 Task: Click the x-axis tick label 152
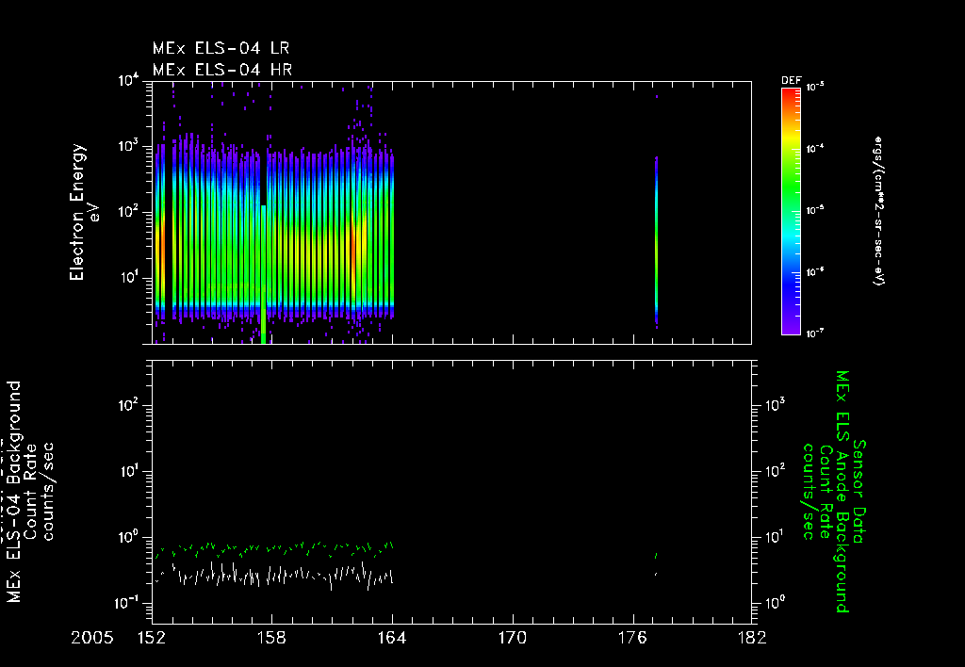[x=152, y=638]
